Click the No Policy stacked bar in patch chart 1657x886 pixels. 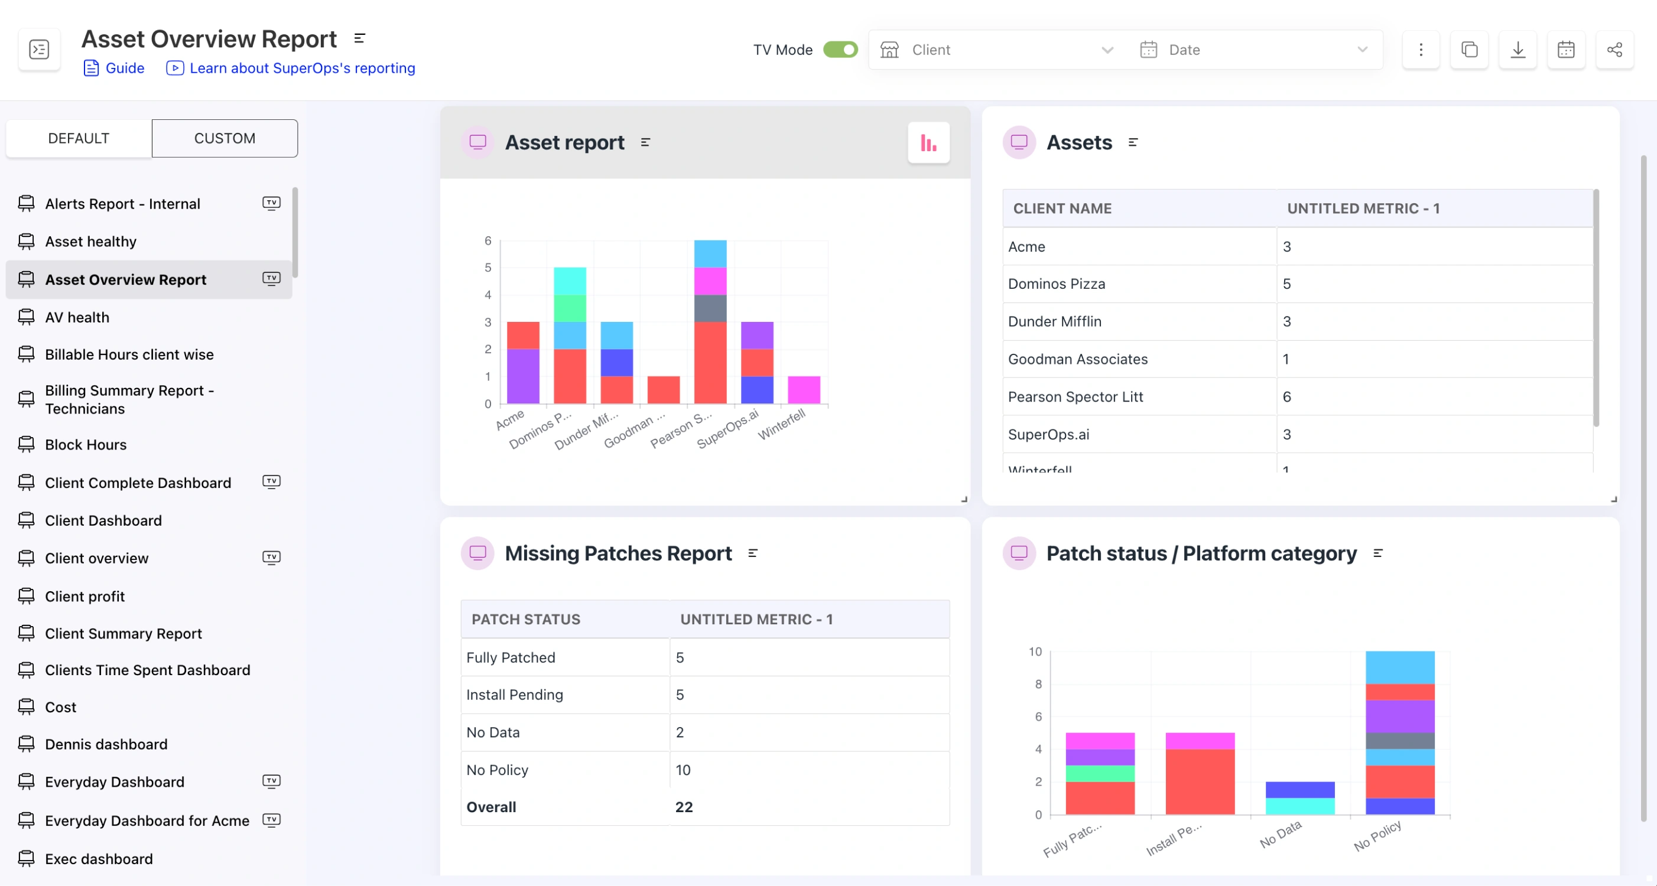(x=1400, y=733)
